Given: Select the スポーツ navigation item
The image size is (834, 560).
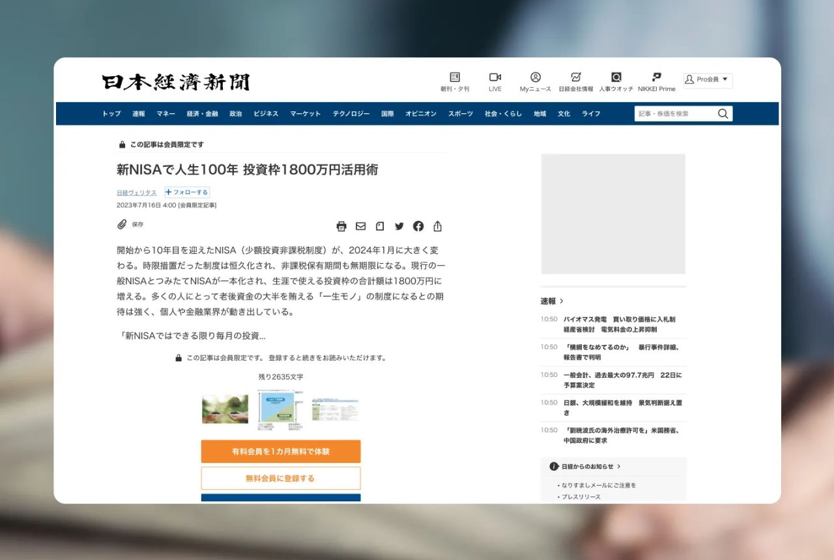Looking at the screenshot, I should [461, 114].
